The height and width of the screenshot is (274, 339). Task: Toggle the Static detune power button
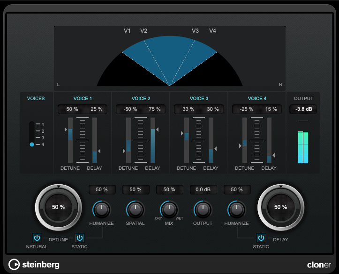pos(79,238)
